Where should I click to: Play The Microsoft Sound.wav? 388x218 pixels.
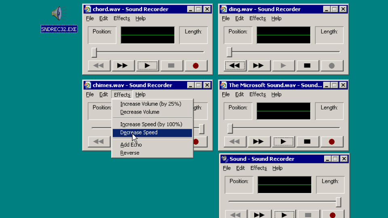click(x=283, y=142)
